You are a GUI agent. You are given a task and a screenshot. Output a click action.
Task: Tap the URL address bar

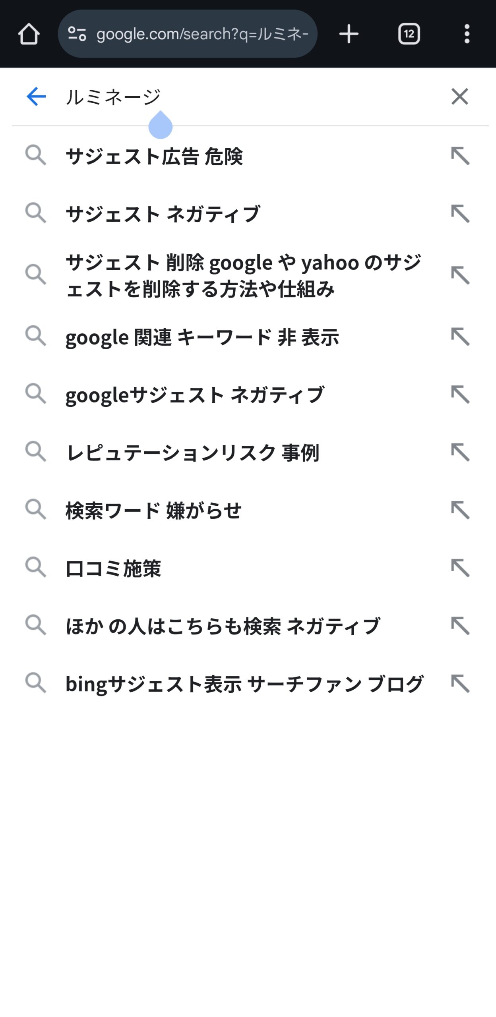[202, 34]
